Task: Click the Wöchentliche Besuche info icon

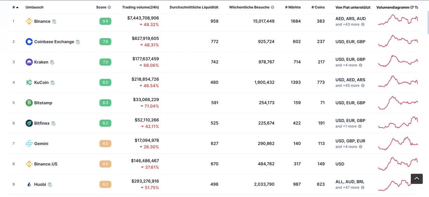Action: tap(272, 7)
